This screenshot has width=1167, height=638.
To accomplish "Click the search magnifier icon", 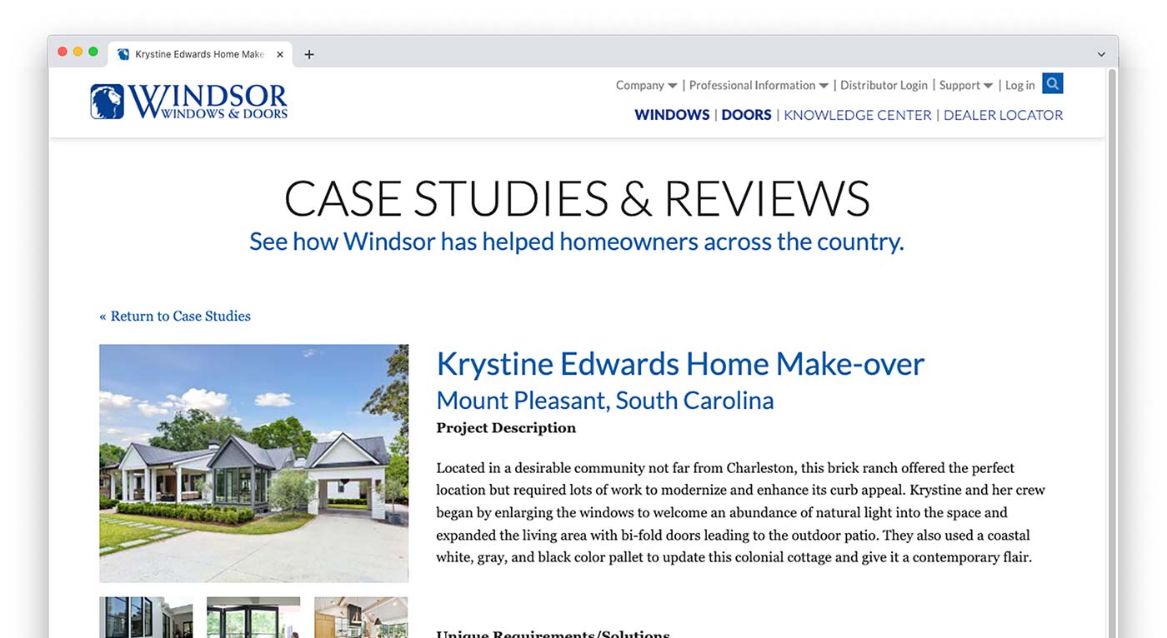I will pos(1053,83).
